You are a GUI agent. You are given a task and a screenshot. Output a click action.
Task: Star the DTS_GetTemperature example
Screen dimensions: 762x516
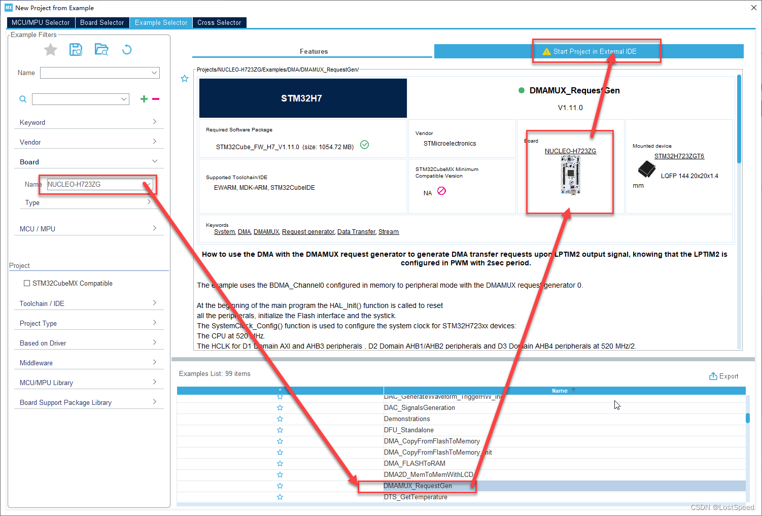point(280,497)
